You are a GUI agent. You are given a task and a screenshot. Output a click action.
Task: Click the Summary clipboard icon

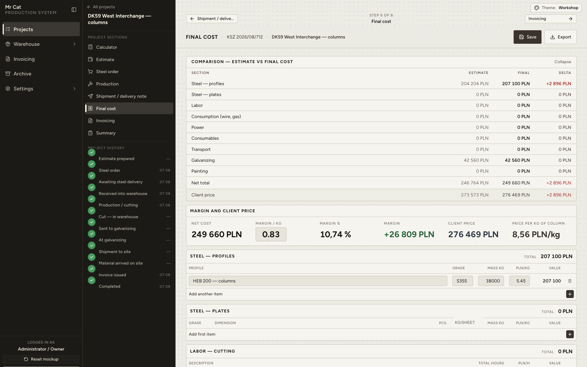[x=90, y=133]
